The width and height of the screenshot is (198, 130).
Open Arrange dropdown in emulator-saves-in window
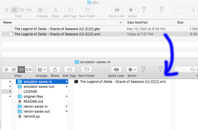[41, 69]
